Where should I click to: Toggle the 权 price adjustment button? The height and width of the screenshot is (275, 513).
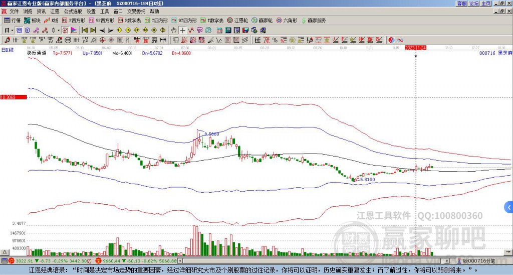[x=65, y=30]
